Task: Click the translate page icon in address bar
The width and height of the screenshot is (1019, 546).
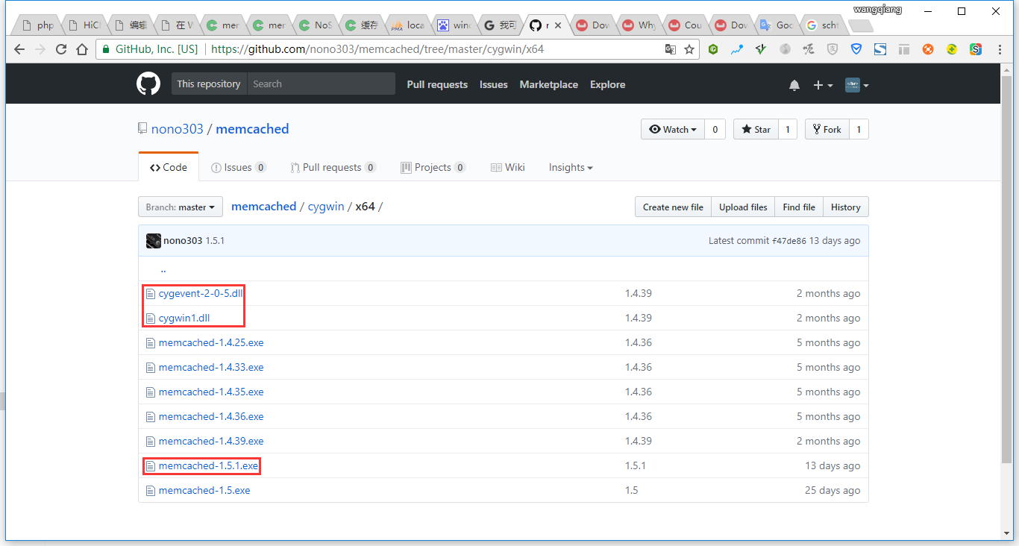Action: (x=671, y=49)
